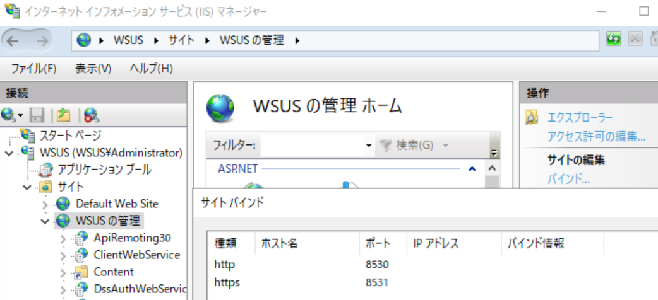Collapse the WSUS server node
This screenshot has width=658, height=300.
pos(9,153)
